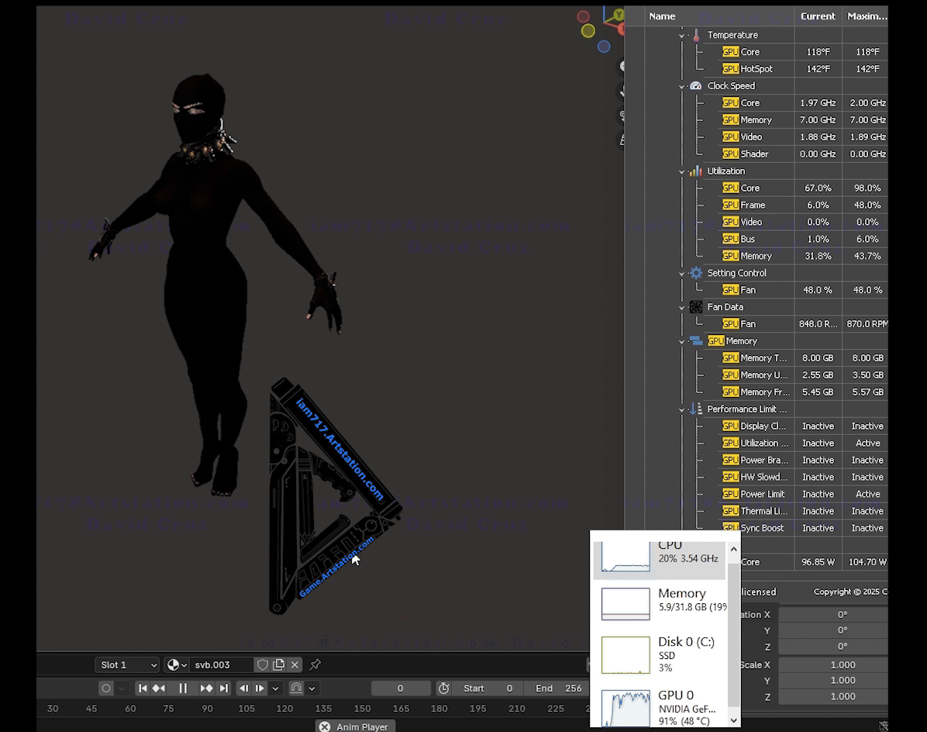Duplicate the svb.003 material
The height and width of the screenshot is (732, 927).
point(278,665)
